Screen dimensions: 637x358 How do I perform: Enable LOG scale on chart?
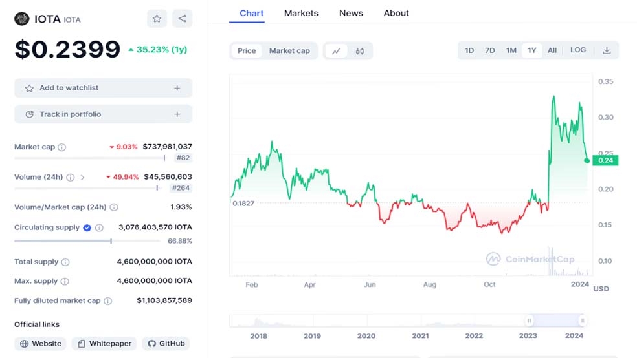pos(577,50)
